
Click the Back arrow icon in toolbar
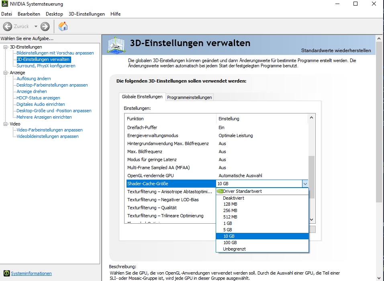(x=8, y=26)
